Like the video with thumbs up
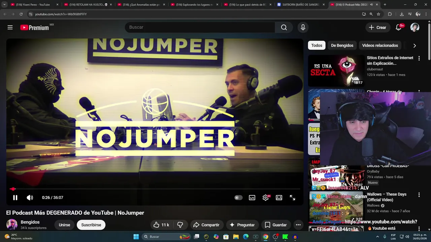This screenshot has height=242, width=431. click(x=161, y=225)
